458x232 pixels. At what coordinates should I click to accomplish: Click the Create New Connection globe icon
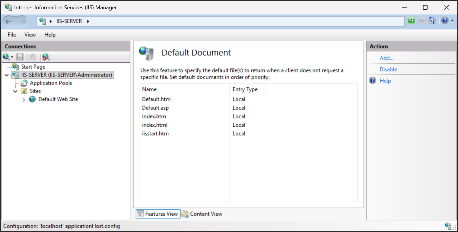(6, 57)
